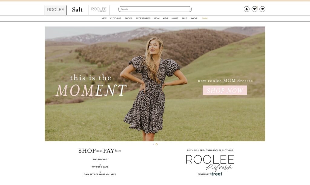This screenshot has width=310, height=185.
Task: Open the KIDS menu
Action: pos(166,18)
